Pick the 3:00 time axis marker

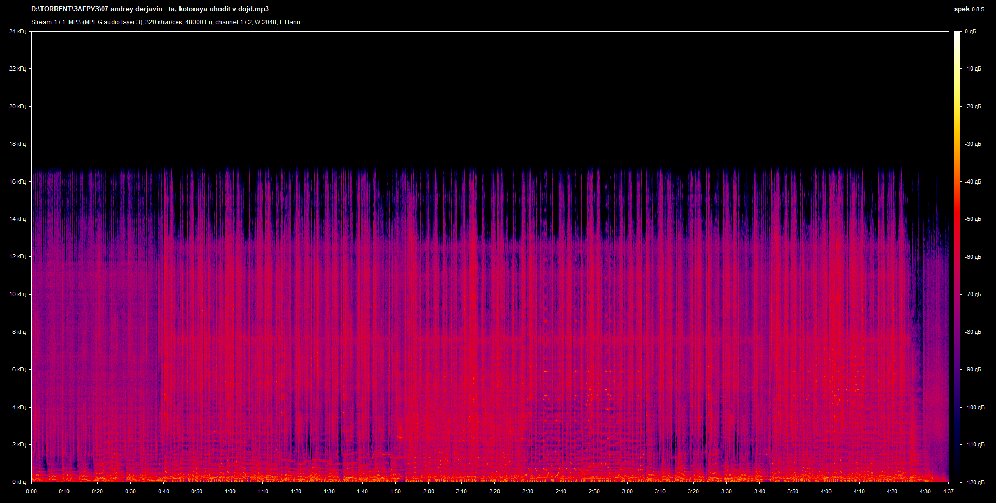pos(627,491)
